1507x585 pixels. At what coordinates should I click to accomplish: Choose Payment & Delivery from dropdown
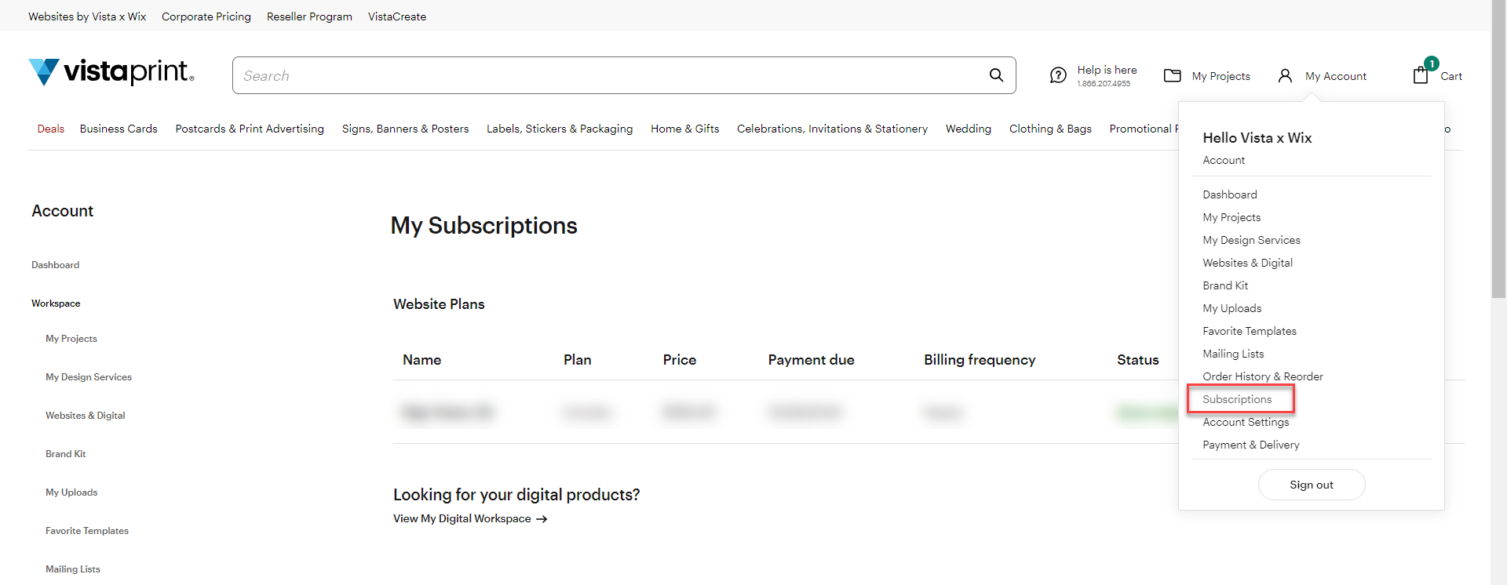[1251, 445]
